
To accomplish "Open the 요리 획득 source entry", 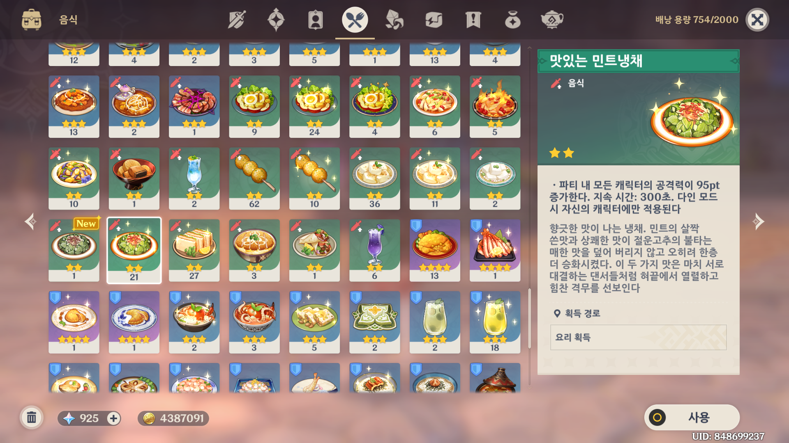I will pyautogui.click(x=638, y=337).
